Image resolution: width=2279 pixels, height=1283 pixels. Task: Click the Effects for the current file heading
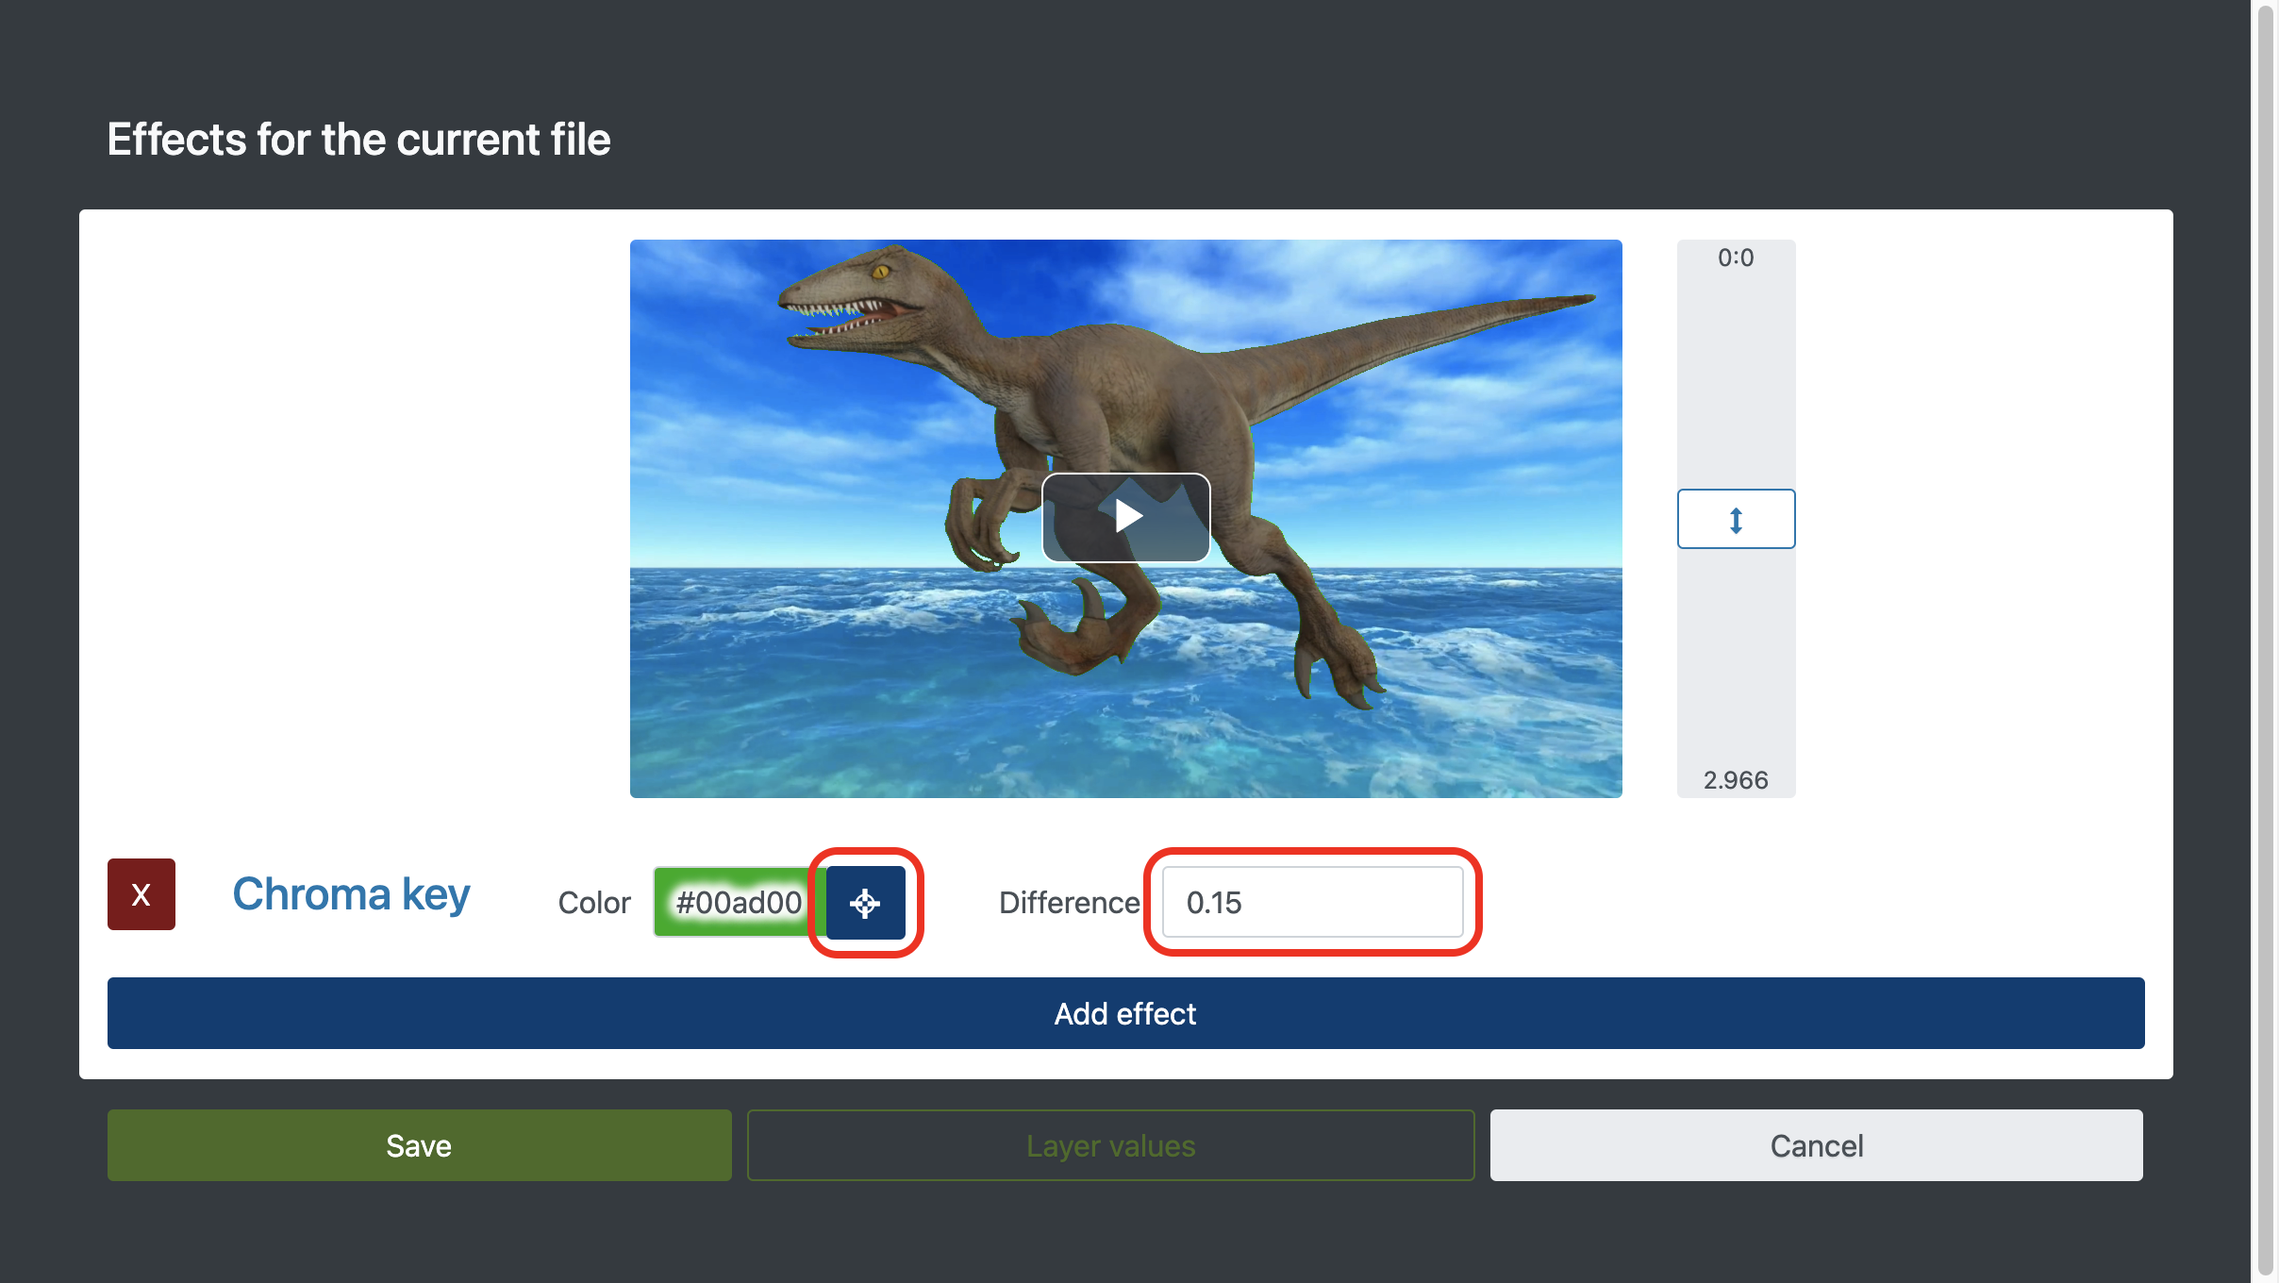(358, 140)
